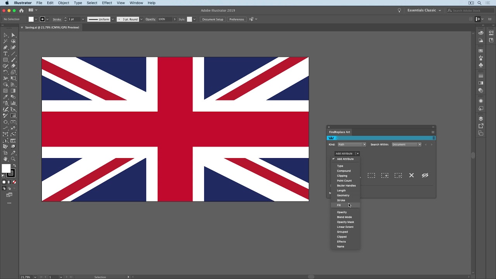Viewport: 496px width, 279px height.
Task: Select the Eyedropper tool
Action: [x=5, y=97]
